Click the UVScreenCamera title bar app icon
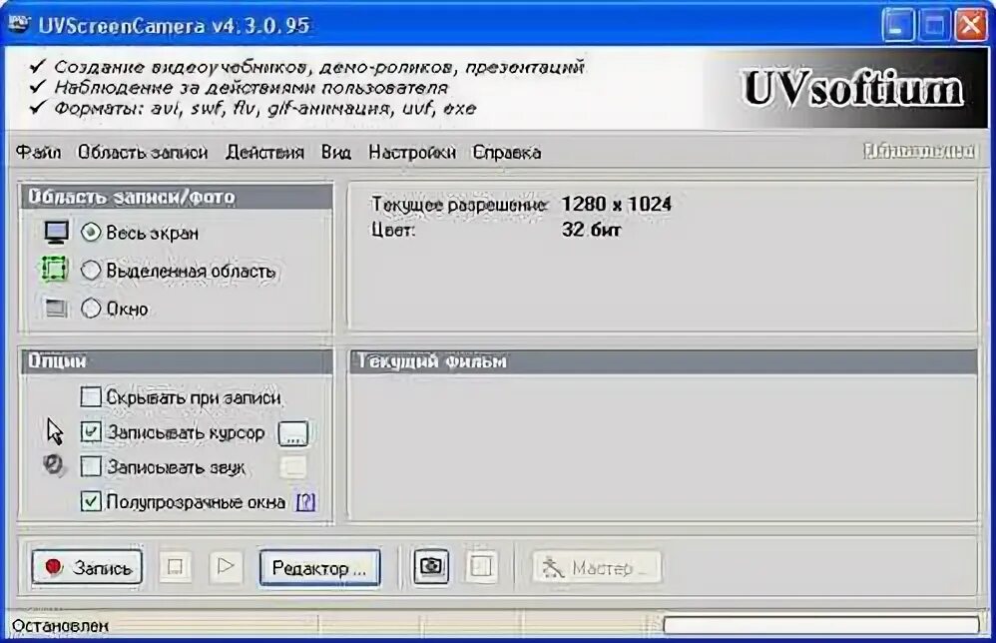 [19, 24]
